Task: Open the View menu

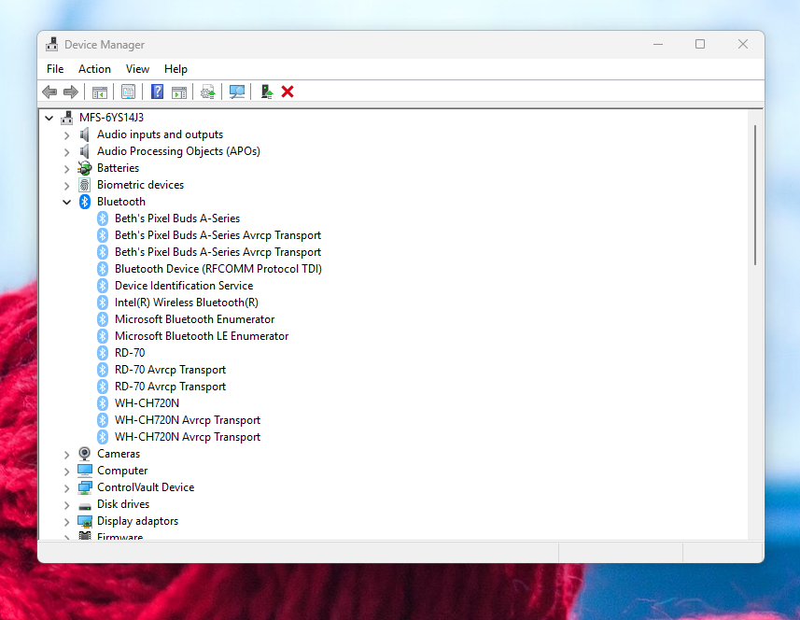Action: pyautogui.click(x=138, y=69)
